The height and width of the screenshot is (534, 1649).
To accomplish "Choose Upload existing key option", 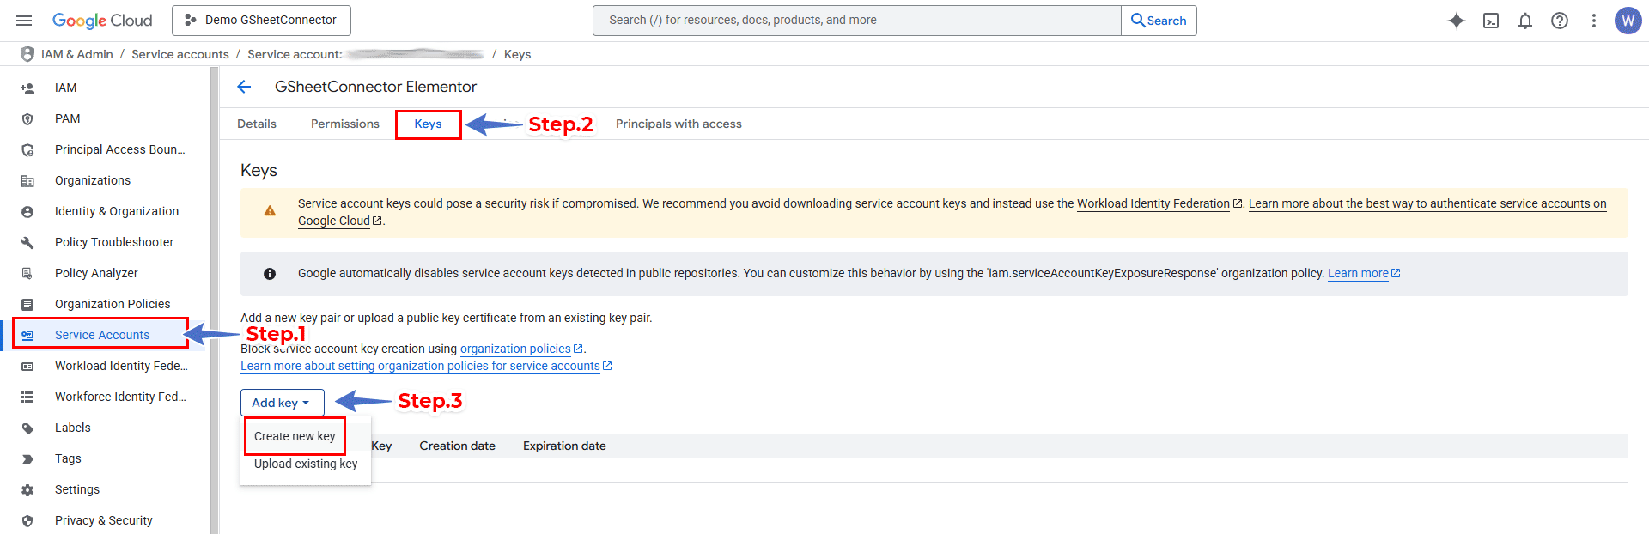I will click(x=305, y=464).
